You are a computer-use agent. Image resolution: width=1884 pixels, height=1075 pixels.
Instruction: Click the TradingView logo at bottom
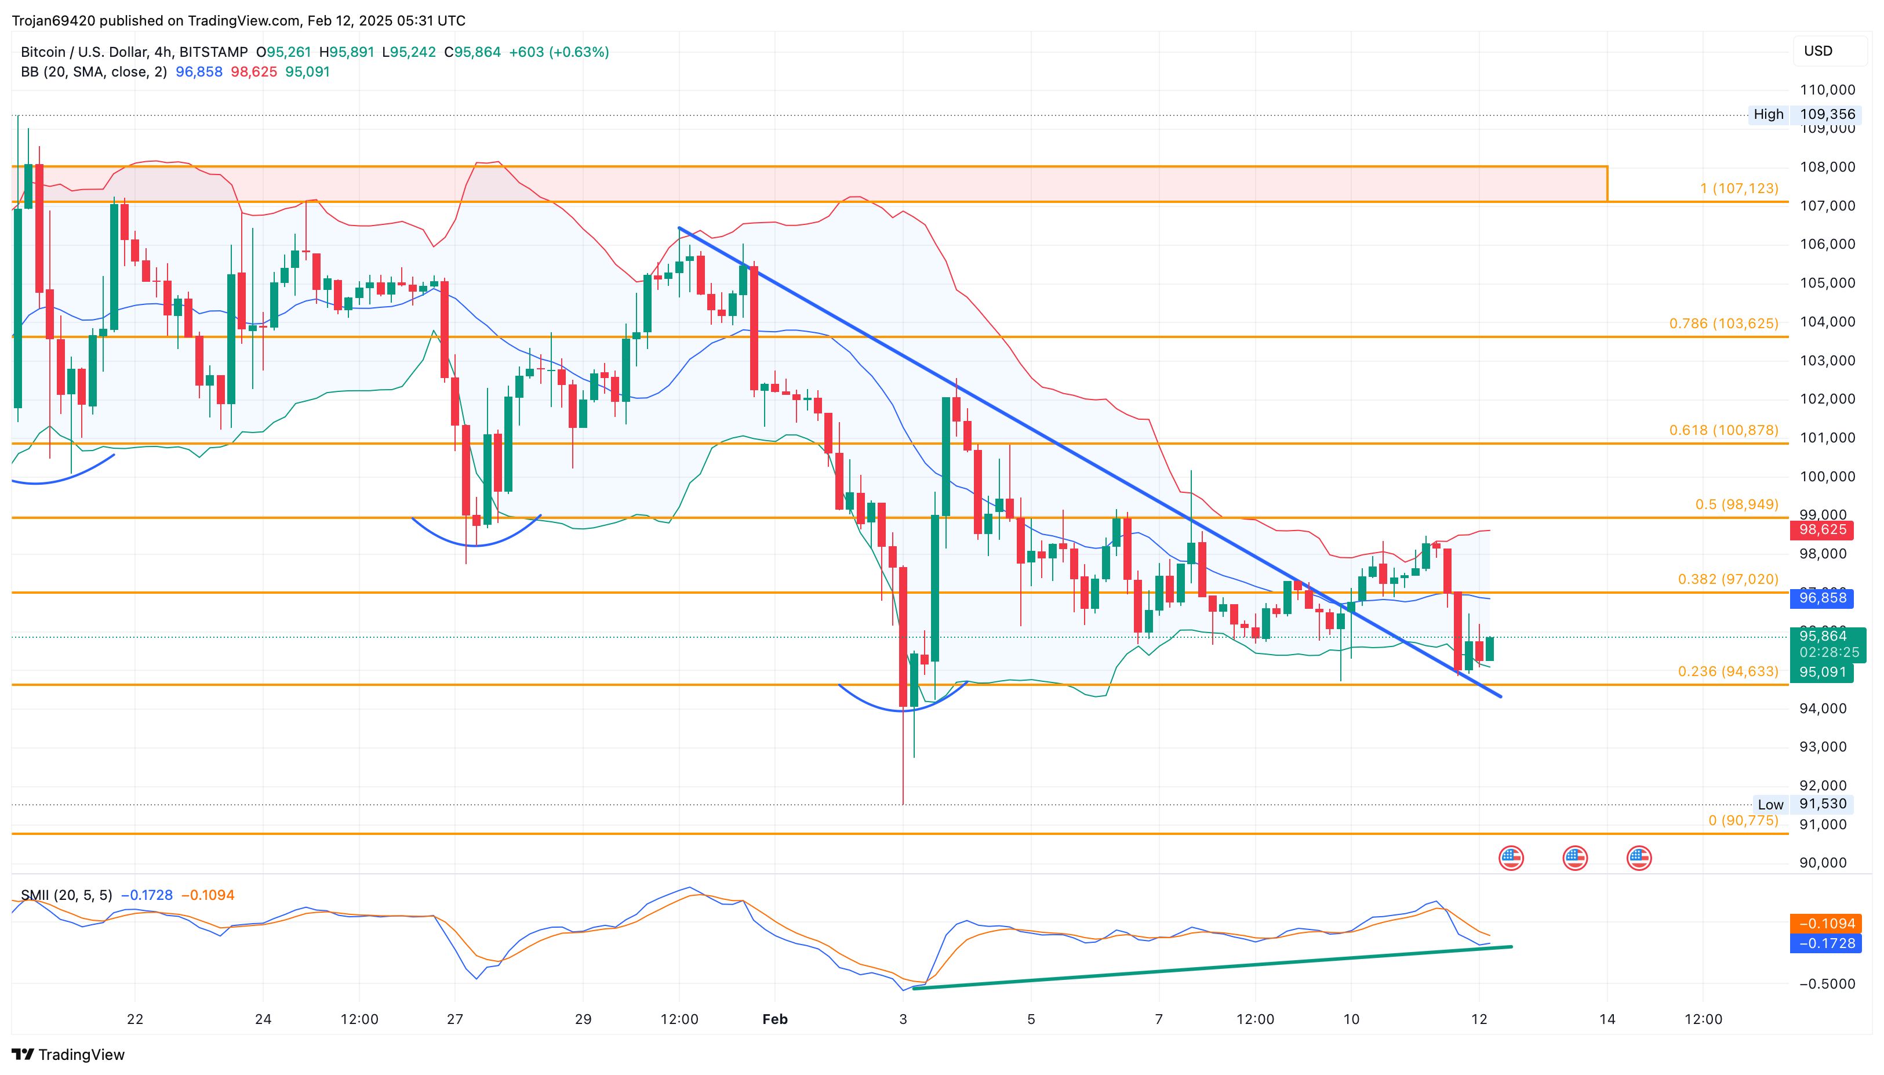[x=68, y=1054]
